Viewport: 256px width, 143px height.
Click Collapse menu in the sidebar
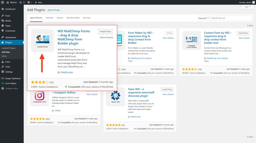(12, 88)
